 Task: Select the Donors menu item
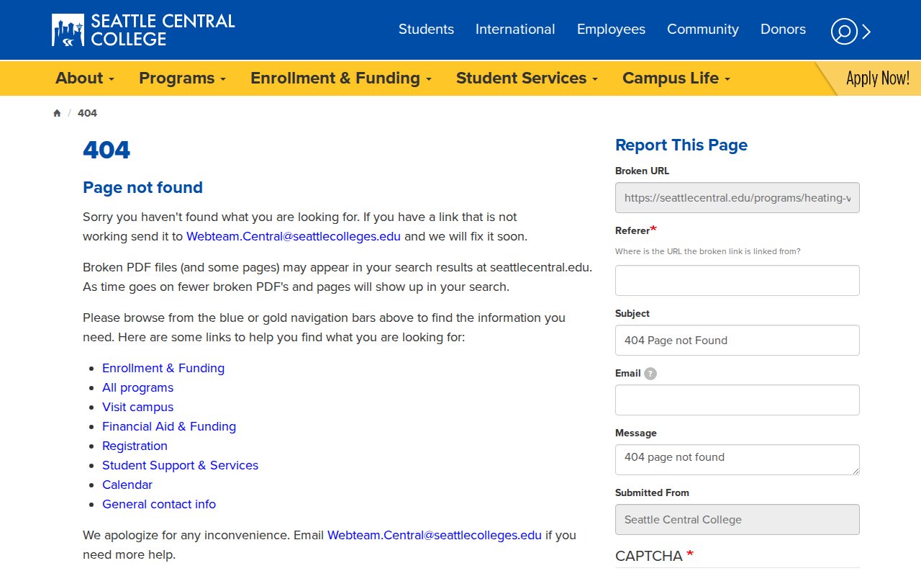tap(783, 29)
